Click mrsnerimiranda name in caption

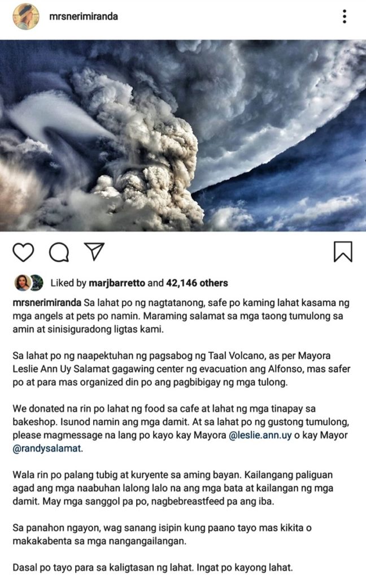coord(47,303)
